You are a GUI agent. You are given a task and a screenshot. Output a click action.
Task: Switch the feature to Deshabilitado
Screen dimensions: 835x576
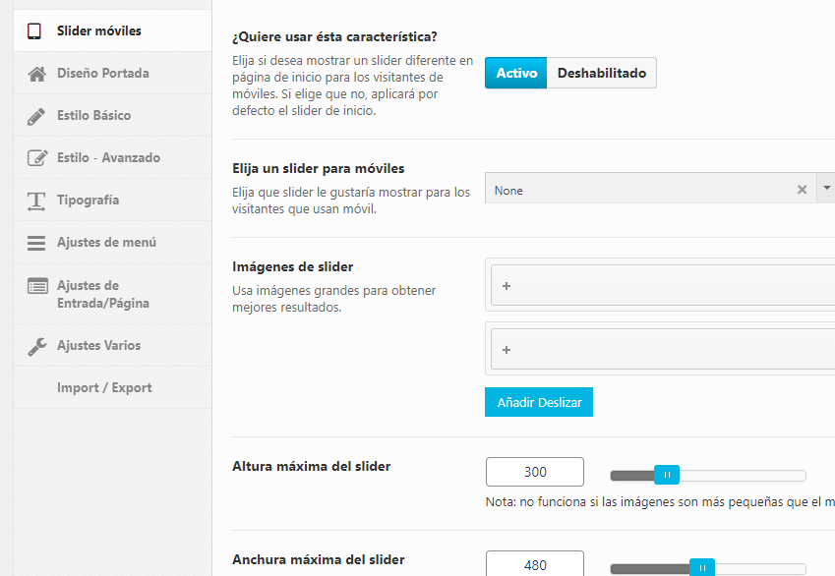pos(602,73)
